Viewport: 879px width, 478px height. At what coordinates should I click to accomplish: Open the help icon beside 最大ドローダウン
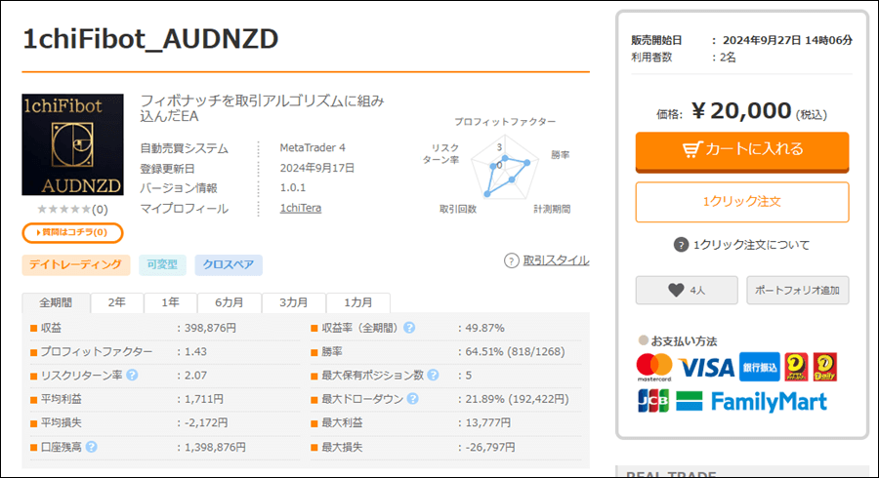412,399
